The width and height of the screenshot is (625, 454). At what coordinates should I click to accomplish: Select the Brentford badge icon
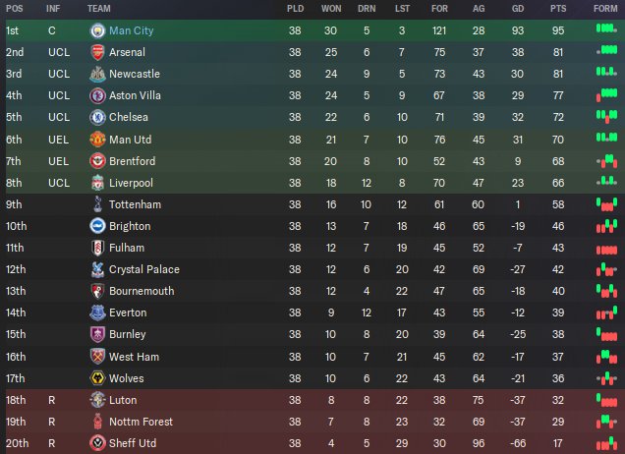pos(97,161)
